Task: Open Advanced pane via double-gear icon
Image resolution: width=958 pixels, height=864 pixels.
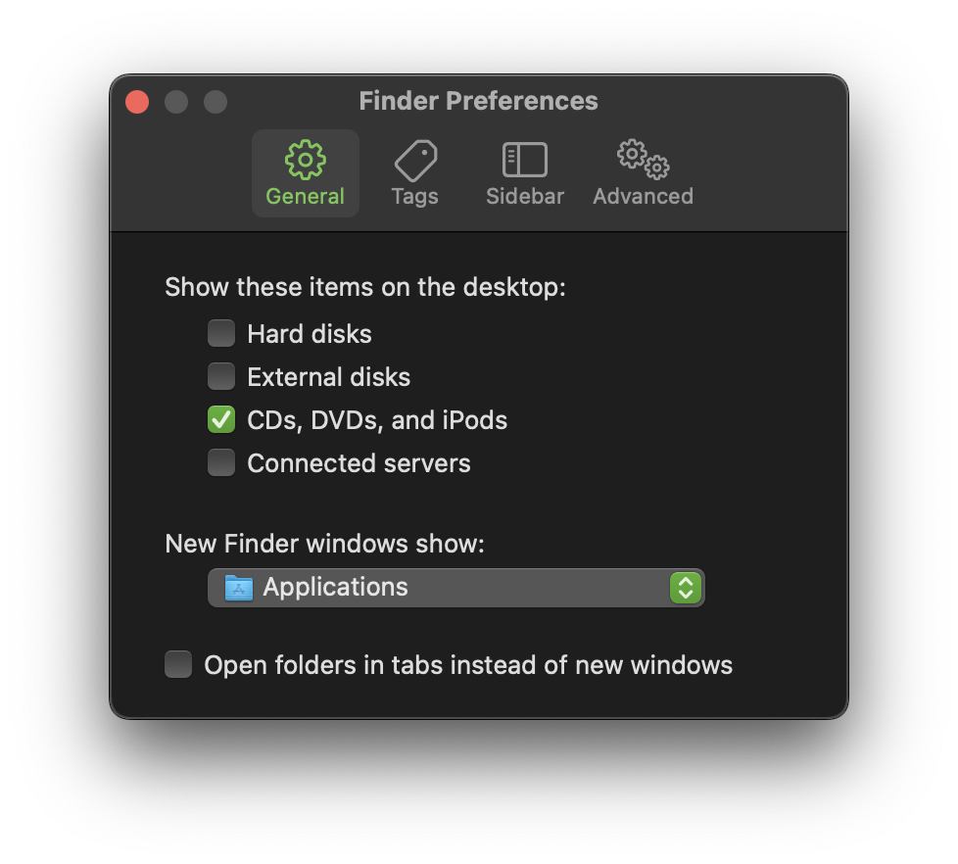Action: (643, 160)
